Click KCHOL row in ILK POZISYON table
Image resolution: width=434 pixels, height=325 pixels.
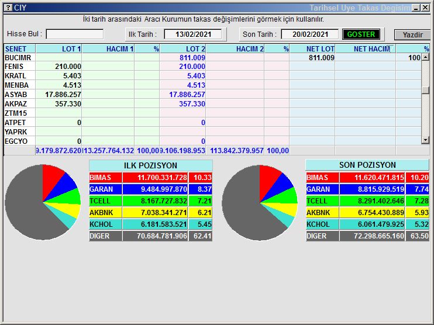(150, 224)
